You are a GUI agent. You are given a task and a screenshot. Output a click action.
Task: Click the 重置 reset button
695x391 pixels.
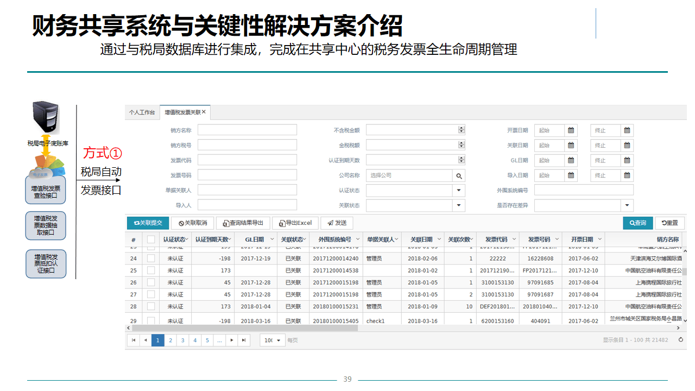[x=669, y=223]
